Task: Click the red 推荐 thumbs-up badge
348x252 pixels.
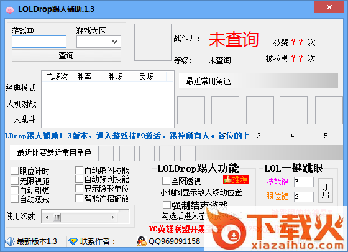Action: pos(236,180)
